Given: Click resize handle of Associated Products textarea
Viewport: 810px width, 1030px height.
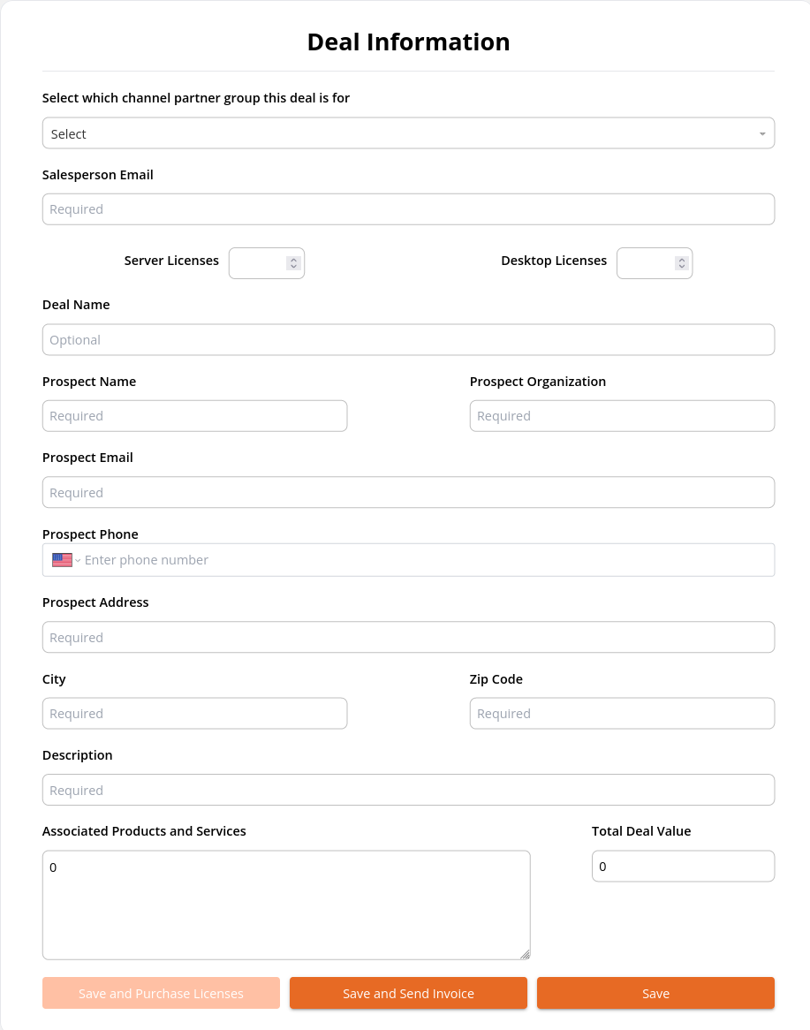Looking at the screenshot, I should [x=525, y=954].
